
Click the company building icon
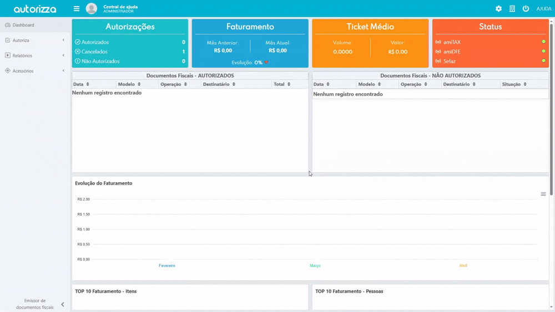(512, 9)
